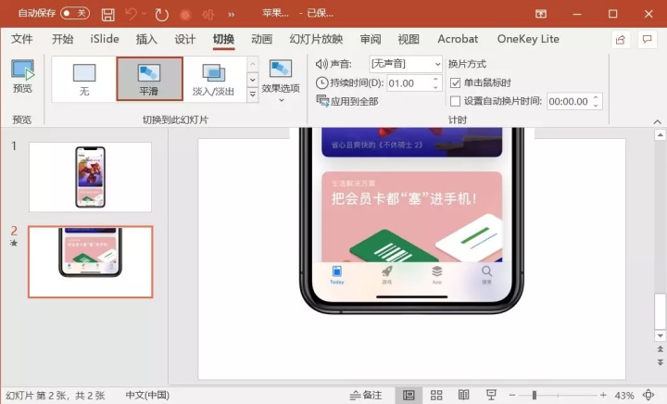667x404 pixels.
Task: Open 效果选项 dropdown
Action: pos(281,81)
